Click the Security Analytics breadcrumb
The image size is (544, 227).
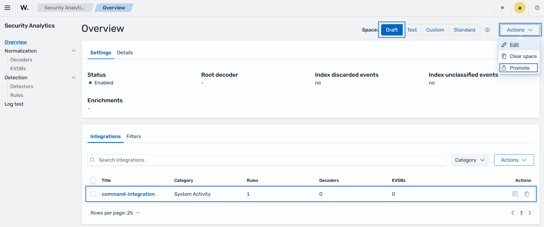(x=64, y=8)
